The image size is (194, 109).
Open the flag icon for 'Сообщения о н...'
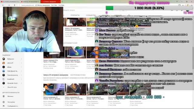(x=4, y=106)
